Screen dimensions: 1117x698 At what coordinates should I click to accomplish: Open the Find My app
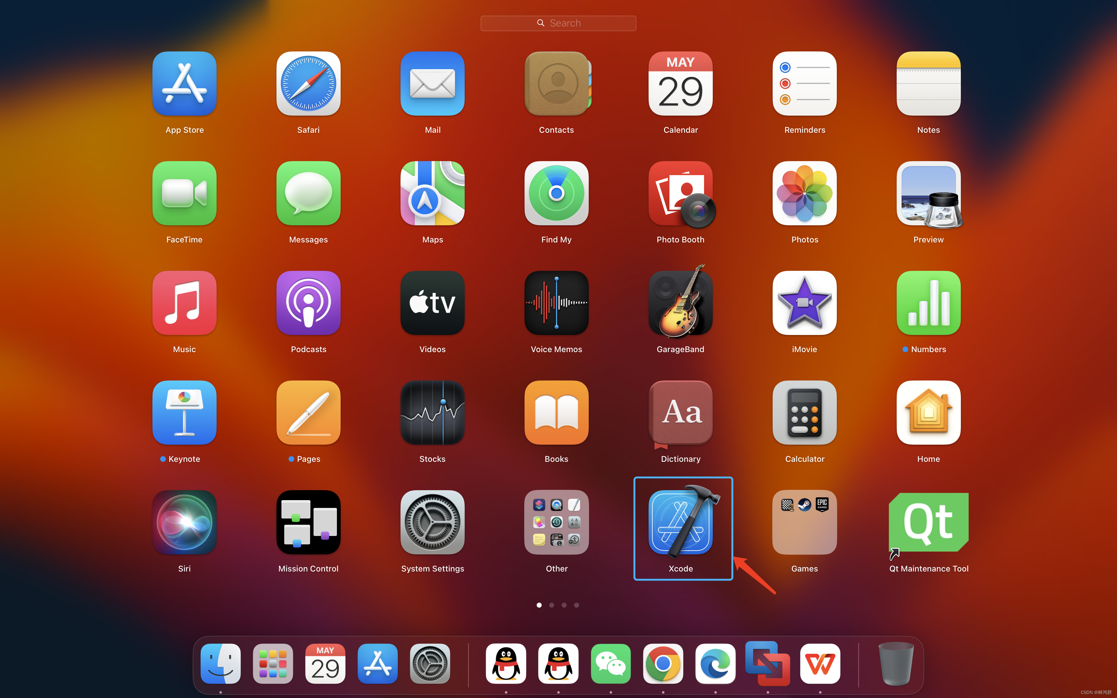[557, 193]
